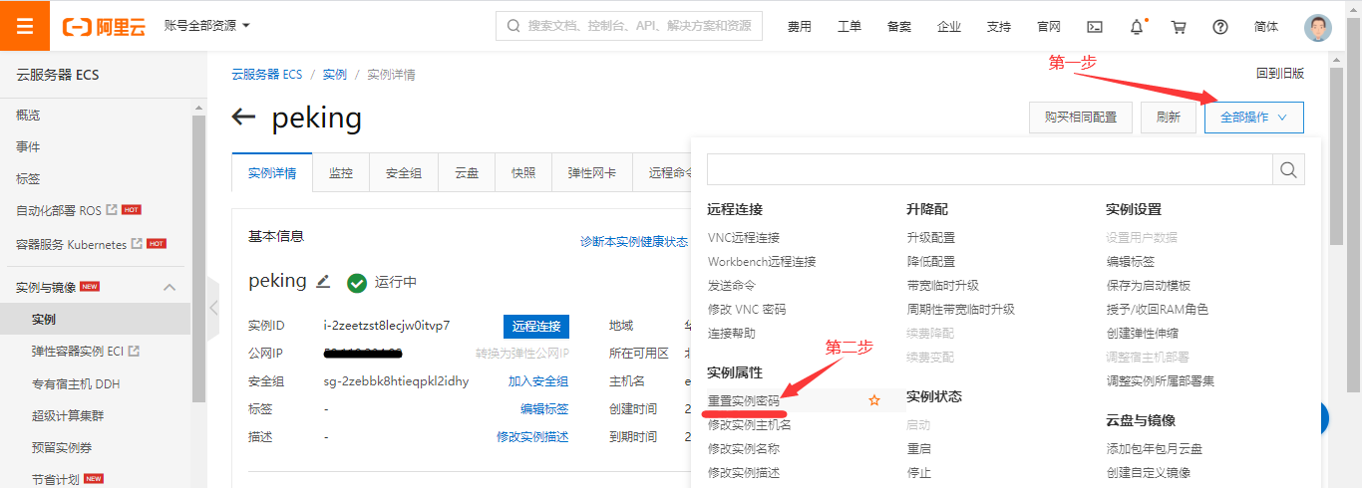This screenshot has width=1362, height=488.
Task: Switch to the 云盘 tab
Action: [467, 172]
